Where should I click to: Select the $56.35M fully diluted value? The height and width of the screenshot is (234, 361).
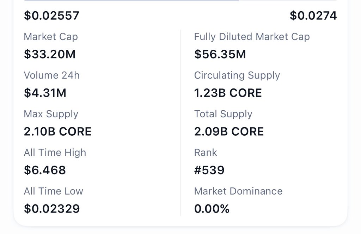(x=220, y=54)
